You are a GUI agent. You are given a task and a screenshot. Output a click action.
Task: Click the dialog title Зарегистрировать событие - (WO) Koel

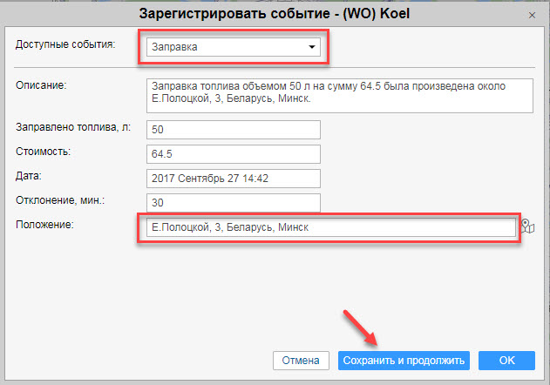pyautogui.click(x=275, y=14)
